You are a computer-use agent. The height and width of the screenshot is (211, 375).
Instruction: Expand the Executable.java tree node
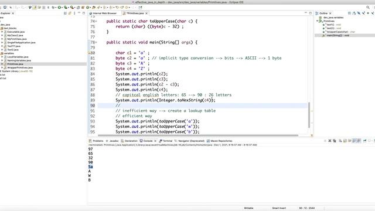click(x=2, y=32)
